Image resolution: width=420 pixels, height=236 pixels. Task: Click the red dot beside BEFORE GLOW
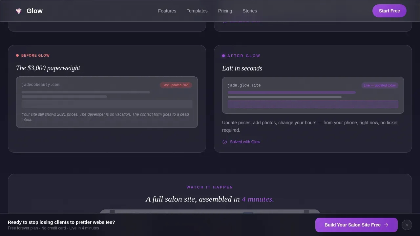pyautogui.click(x=17, y=55)
